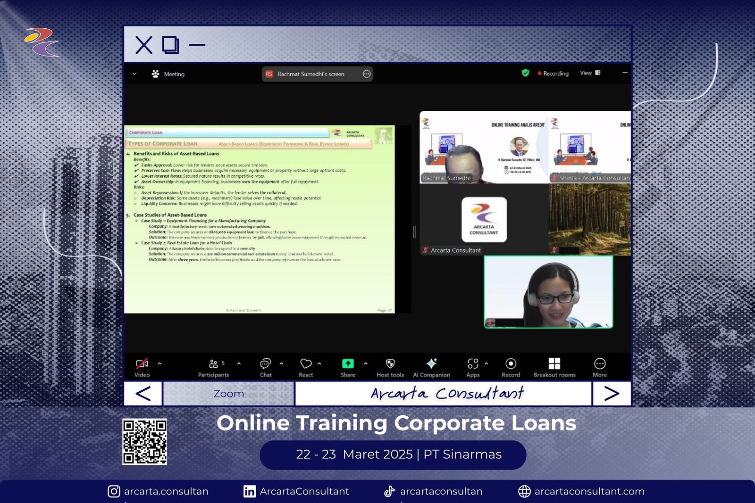Open the Participants panel

point(213,364)
